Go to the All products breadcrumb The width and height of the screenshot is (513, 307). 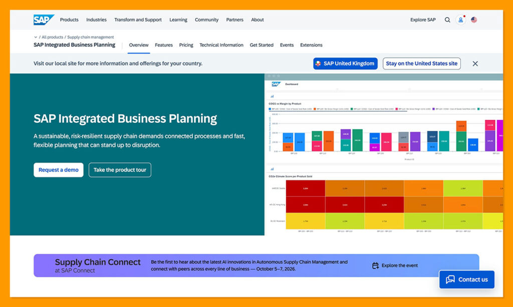(x=52, y=37)
